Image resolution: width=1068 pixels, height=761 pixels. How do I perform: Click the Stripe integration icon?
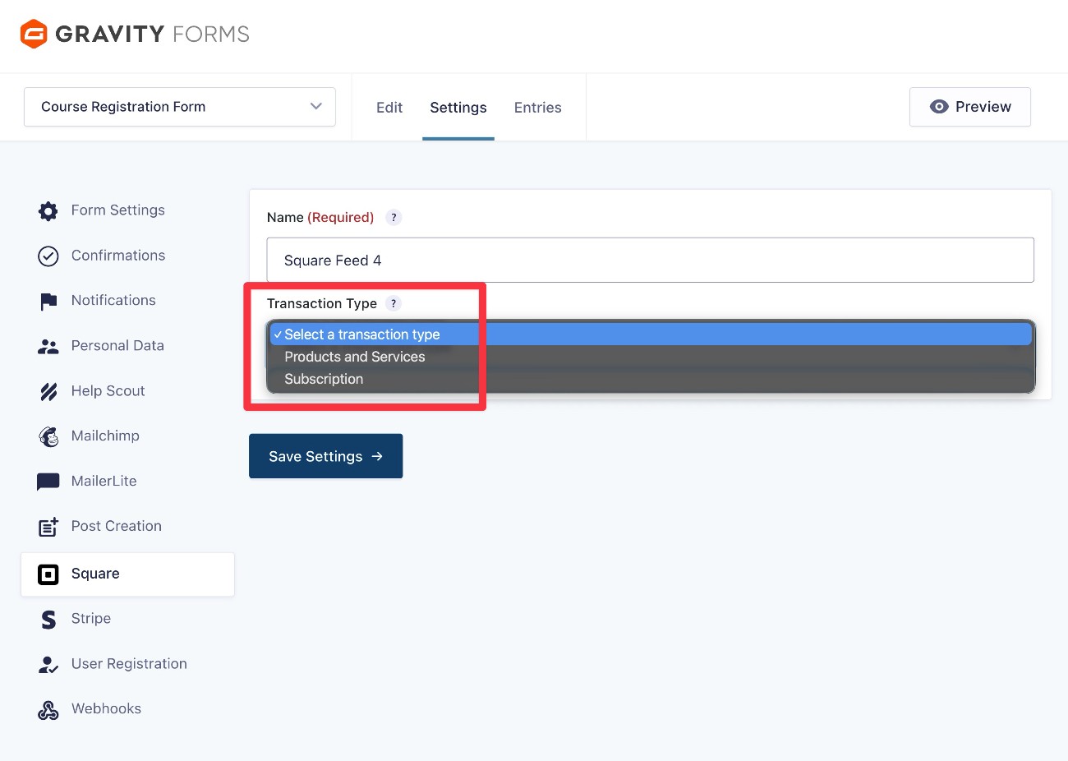pos(48,619)
